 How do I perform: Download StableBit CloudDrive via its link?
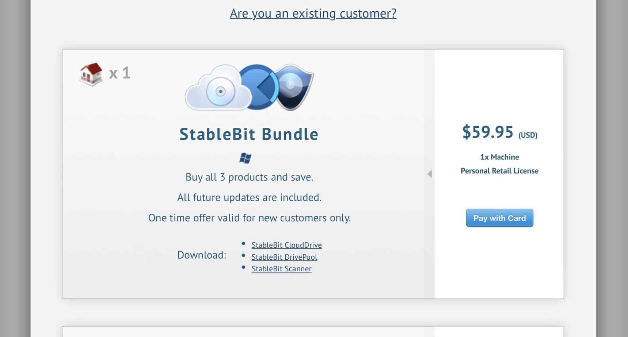click(287, 245)
